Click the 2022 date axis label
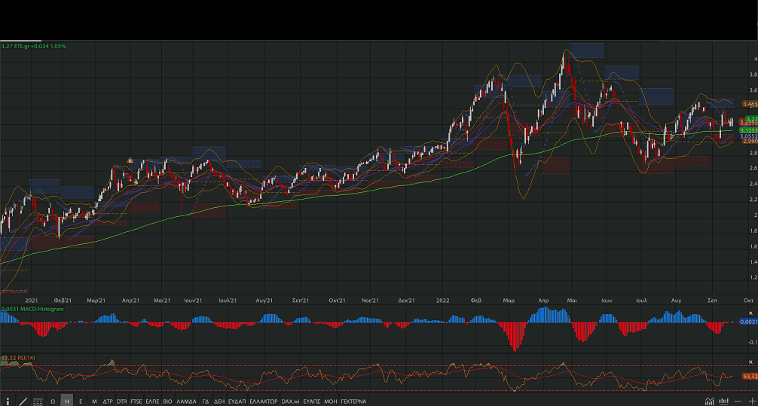The image size is (758, 406). 442,301
